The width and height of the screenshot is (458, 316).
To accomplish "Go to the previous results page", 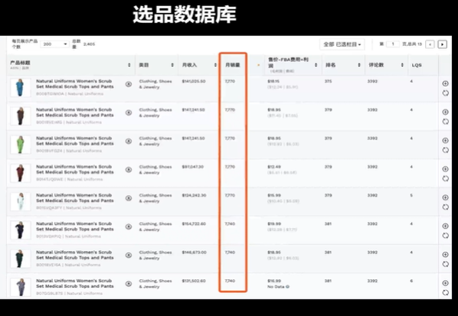I will (430, 44).
